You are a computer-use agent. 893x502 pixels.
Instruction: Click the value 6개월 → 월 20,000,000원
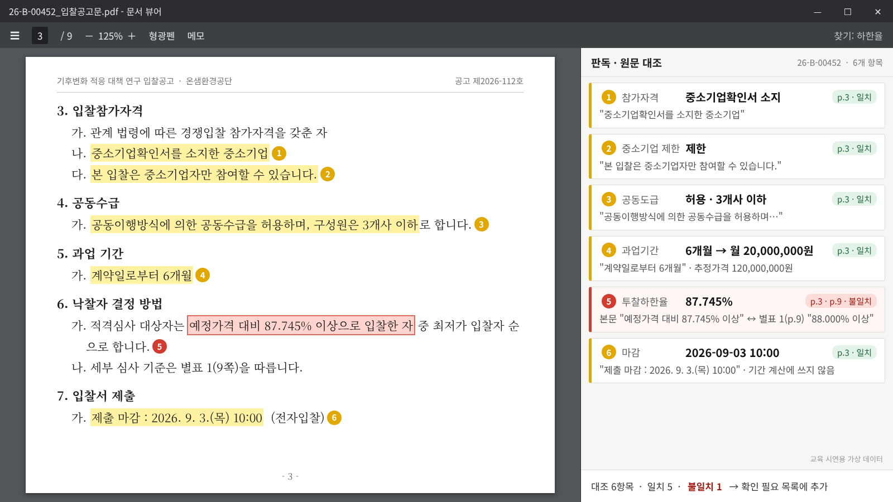pos(749,251)
